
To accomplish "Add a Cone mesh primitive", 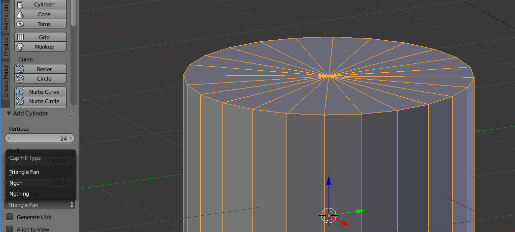I will coord(40,14).
